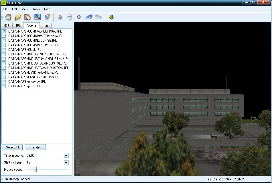Expand the Shift multiplier dropdown
Viewport: 272px width, 183px height.
(66, 162)
